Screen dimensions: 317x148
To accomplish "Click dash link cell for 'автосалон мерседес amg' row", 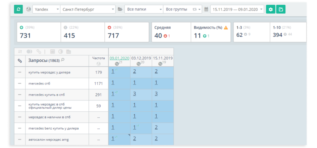I will point(20,140).
